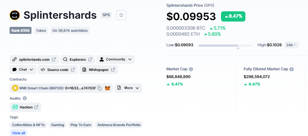Open Hacken audit report link
This screenshot has height=136, width=308.
[25, 107]
